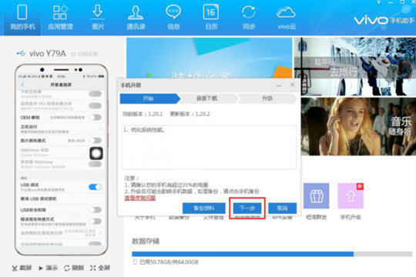Click 刷新 refresh under the phone
The height and width of the screenshot is (277, 416).
[74, 268]
